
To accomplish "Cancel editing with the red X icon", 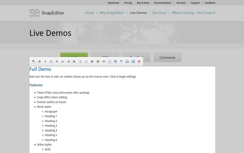I will pos(139,61).
